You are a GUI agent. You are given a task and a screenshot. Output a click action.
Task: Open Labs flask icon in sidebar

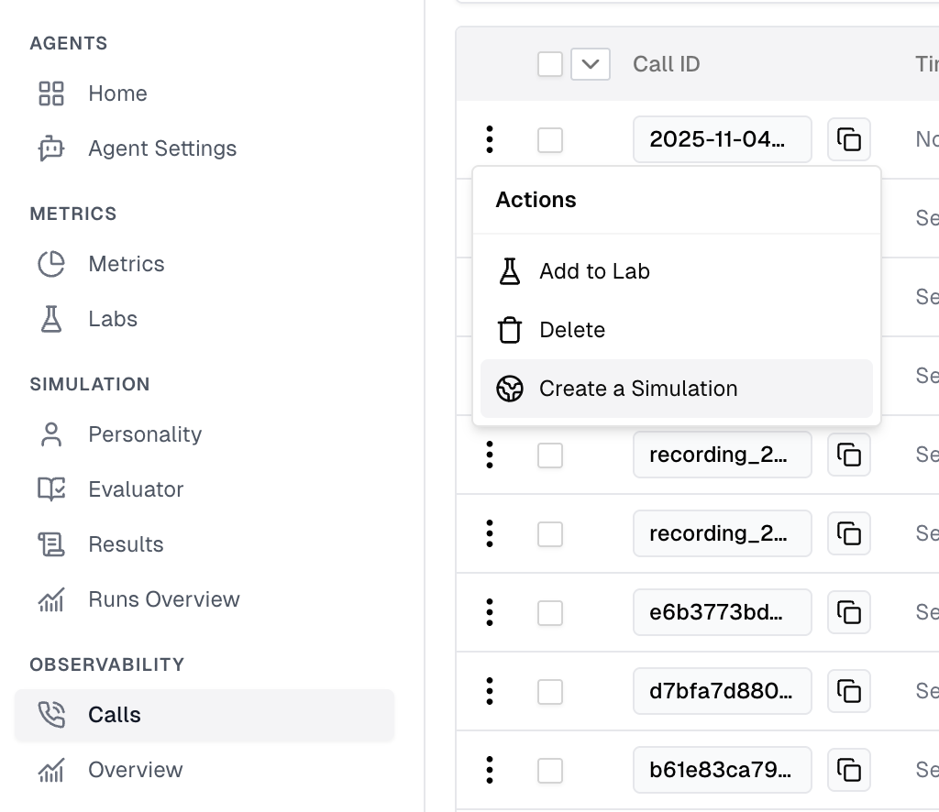(x=51, y=319)
